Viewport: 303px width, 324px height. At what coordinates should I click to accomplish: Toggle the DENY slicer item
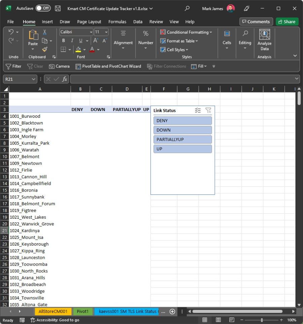pos(182,121)
